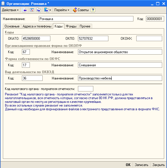Close the window with the X button
The width and height of the screenshot is (167, 168).
[x=164, y=4]
